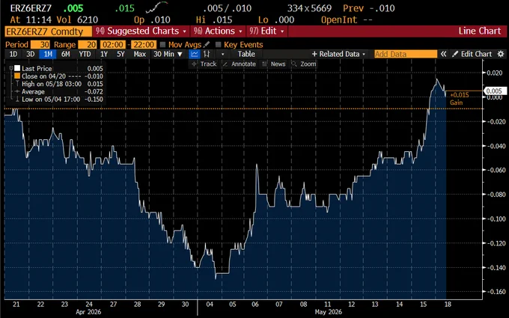
Task: Click the Mov Avgs pencil icon
Action: [207, 44]
